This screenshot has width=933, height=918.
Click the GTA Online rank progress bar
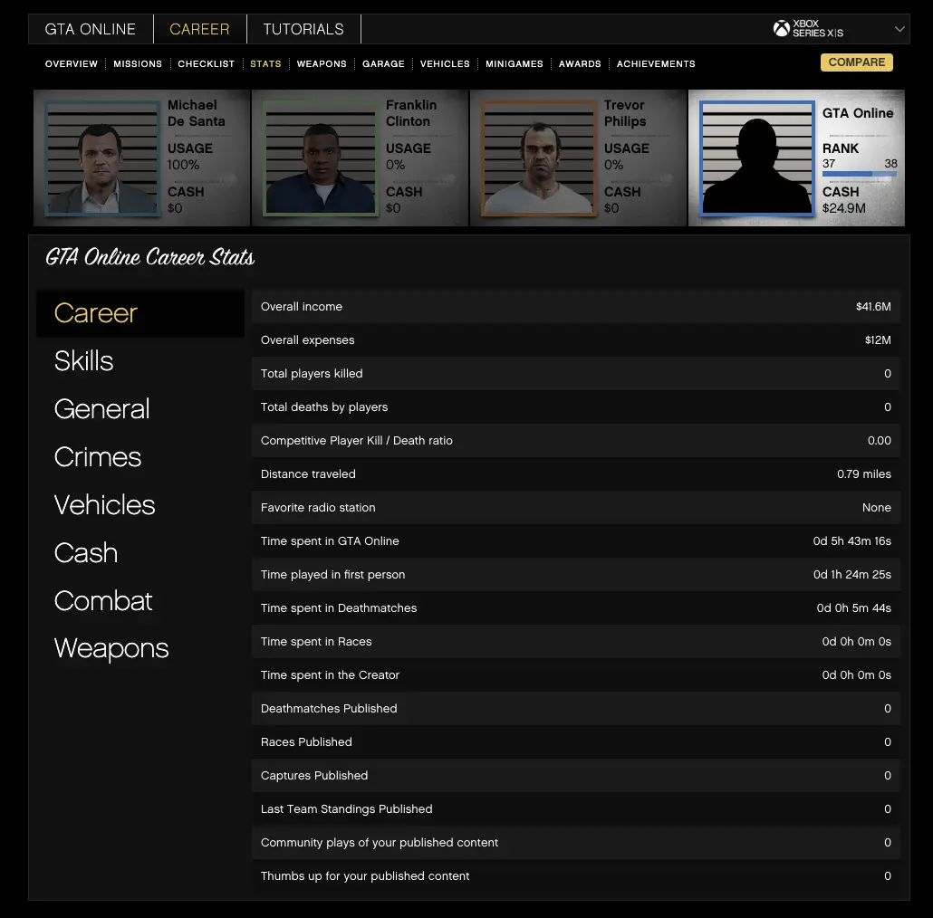pos(860,174)
